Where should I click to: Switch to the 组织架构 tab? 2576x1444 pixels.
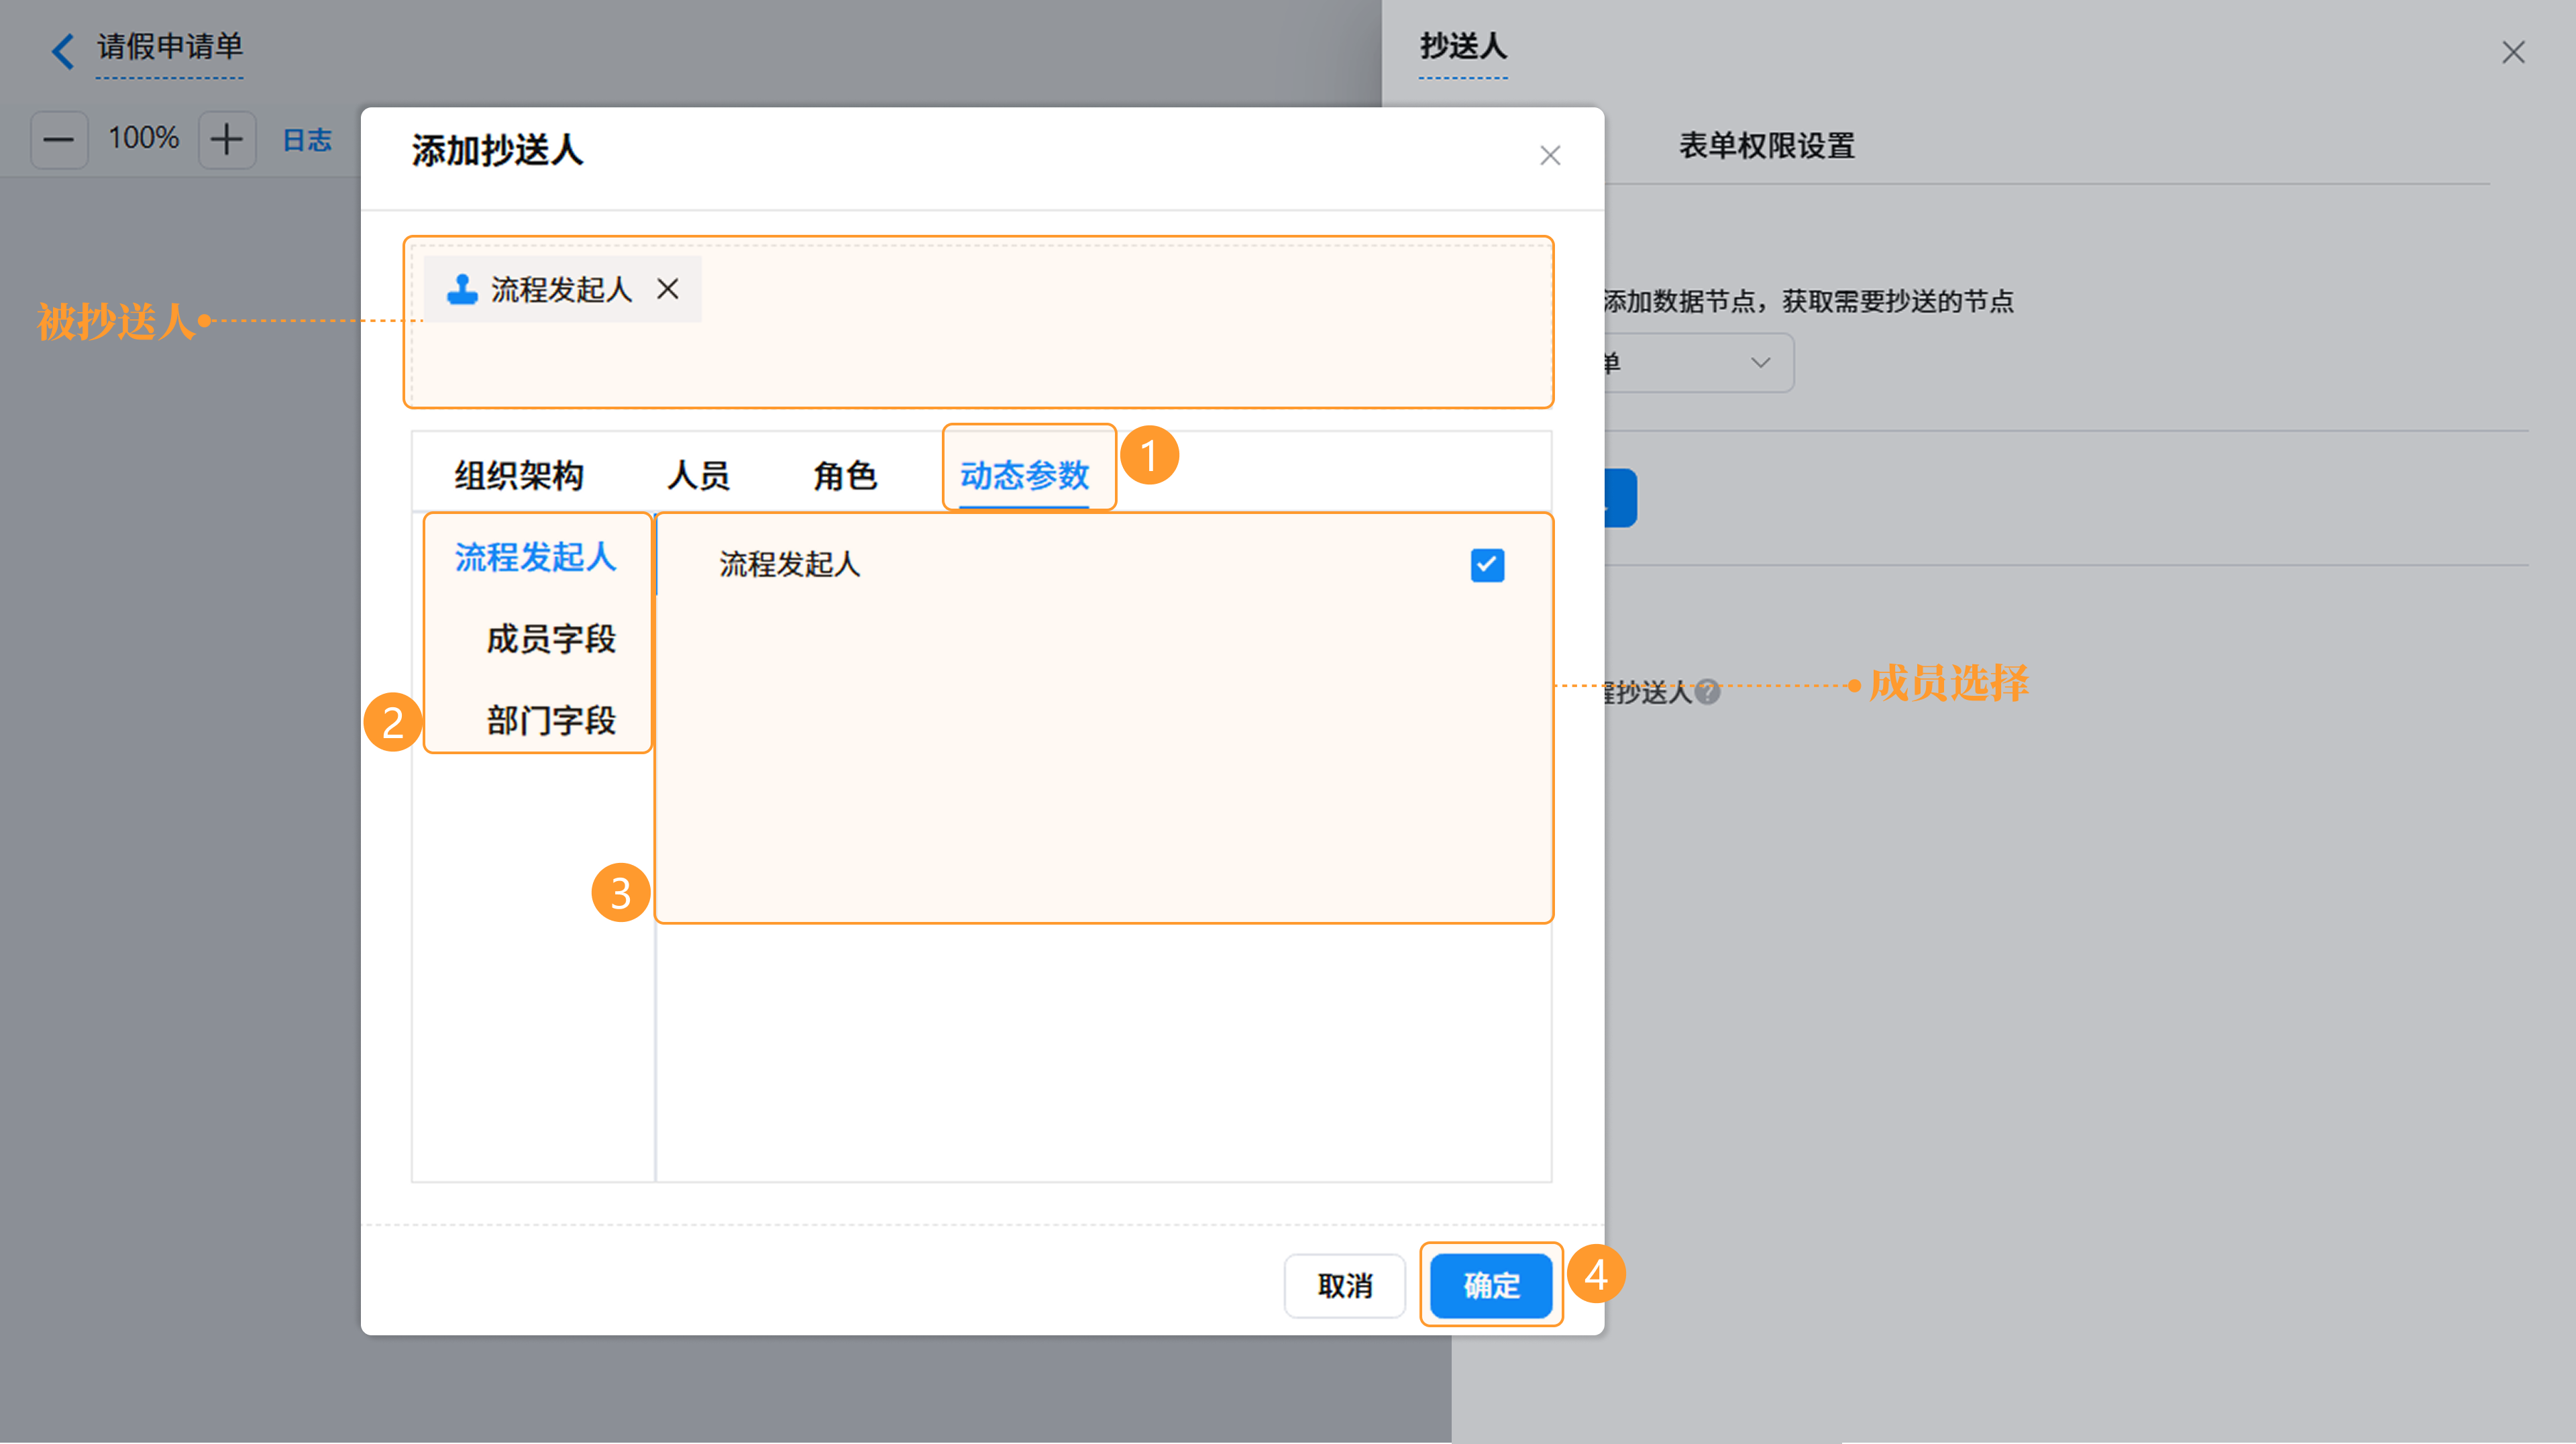(x=519, y=475)
